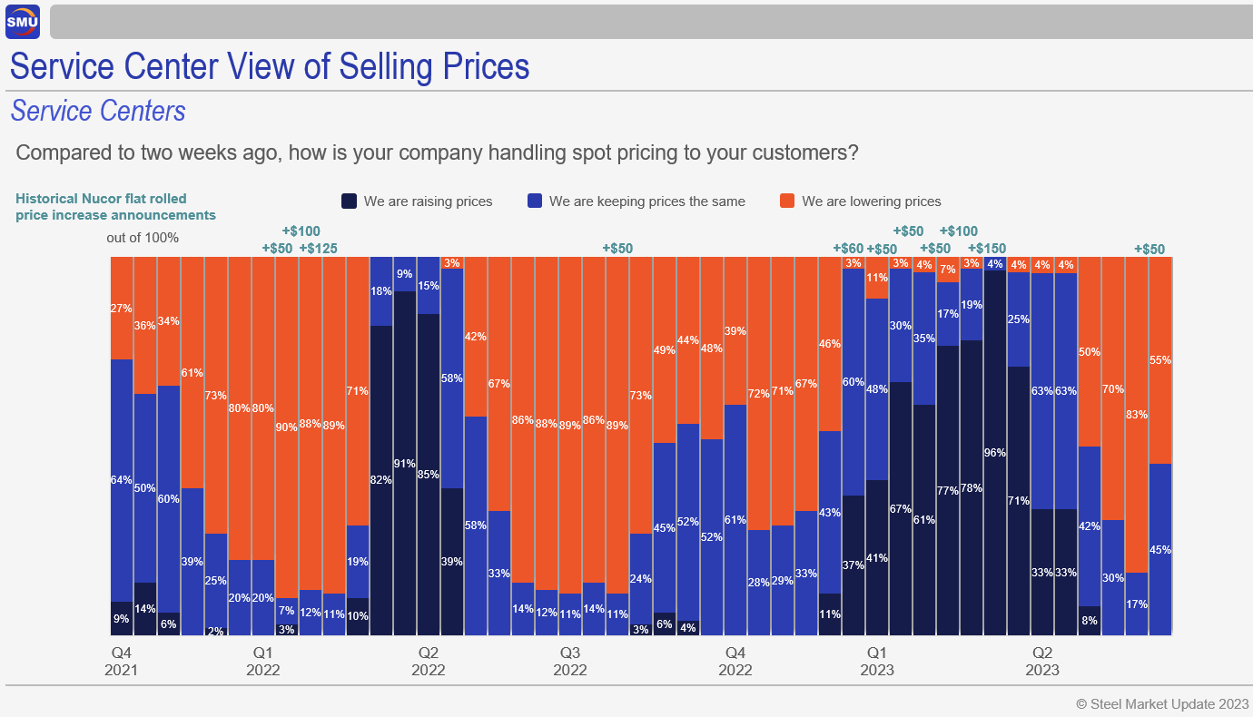The height and width of the screenshot is (717, 1253).
Task: Select the 'We are lowering prices' legend label
Action: 871,201
